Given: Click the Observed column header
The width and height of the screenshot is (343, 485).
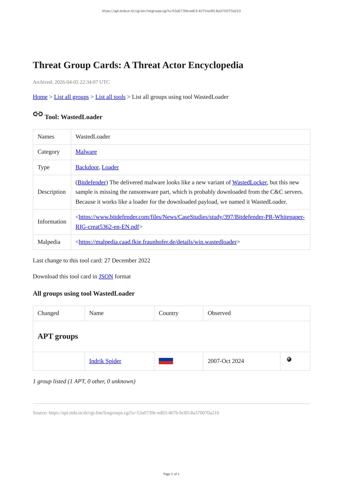Looking at the screenshot, I should (x=219, y=313).
